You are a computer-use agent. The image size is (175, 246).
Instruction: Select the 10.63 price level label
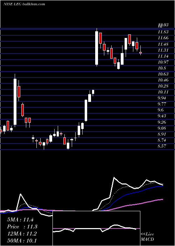coord(163,74)
